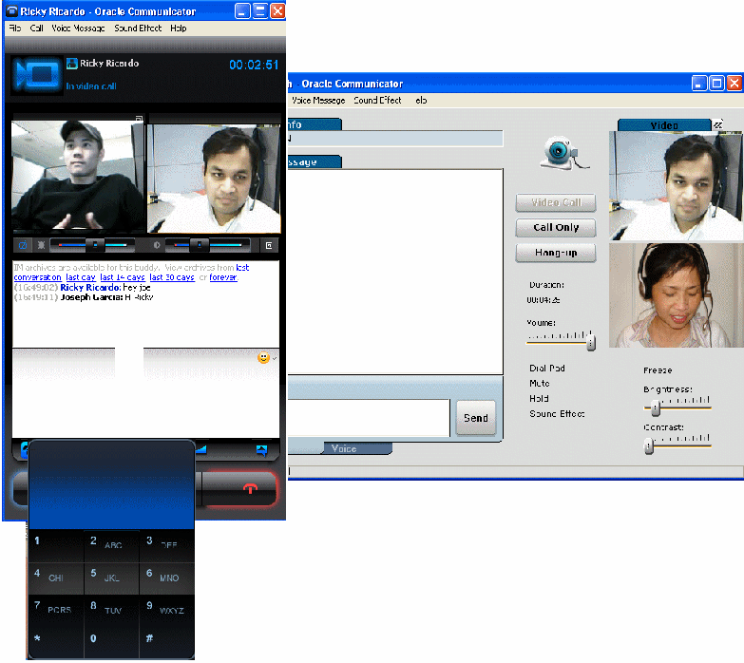Click the local video of man in cap

pos(78,176)
